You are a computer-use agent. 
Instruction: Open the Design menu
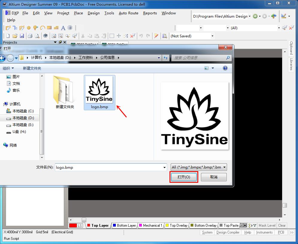(x=94, y=13)
